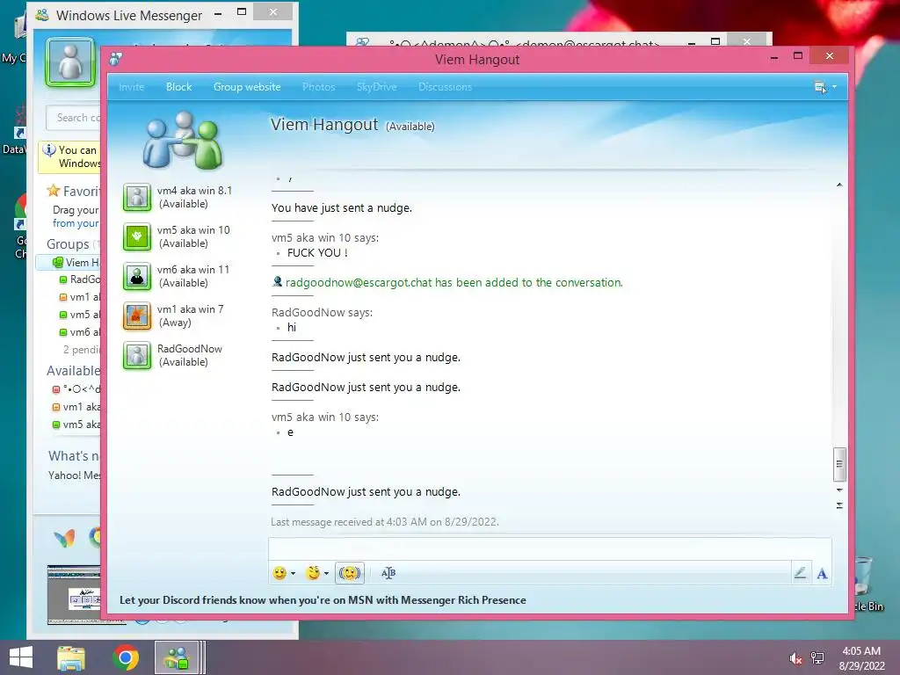Click vm6 aka win 11 contact name
Image resolution: width=900 pixels, height=675 pixels.
point(193,270)
